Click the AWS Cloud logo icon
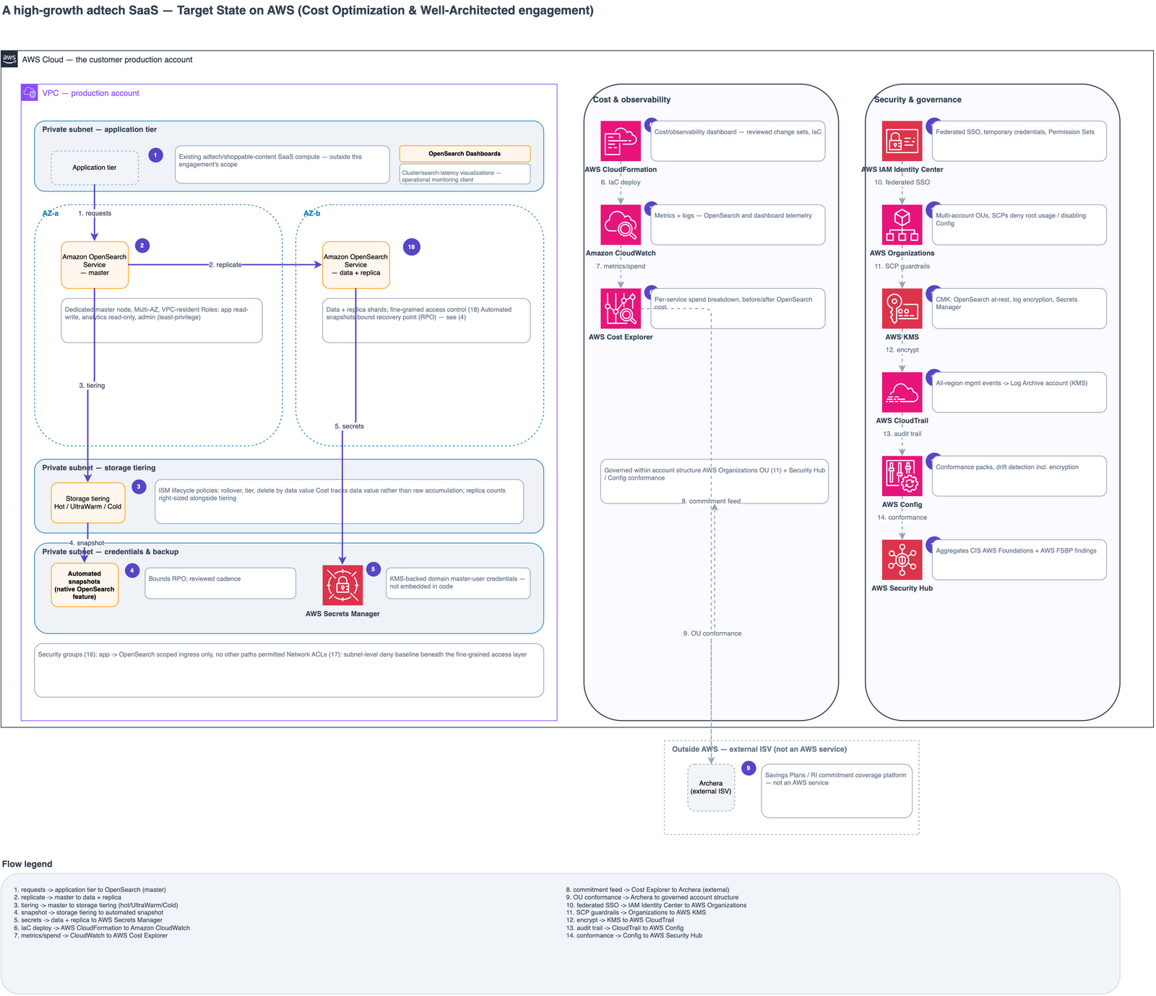 pyautogui.click(x=9, y=59)
